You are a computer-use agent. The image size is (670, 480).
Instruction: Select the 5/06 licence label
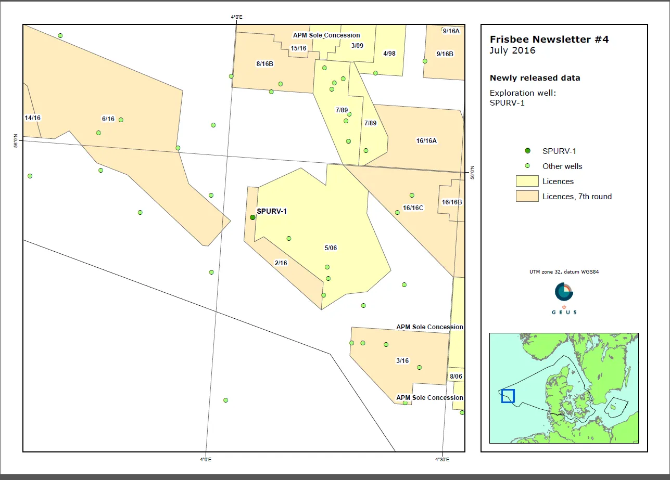tap(331, 248)
